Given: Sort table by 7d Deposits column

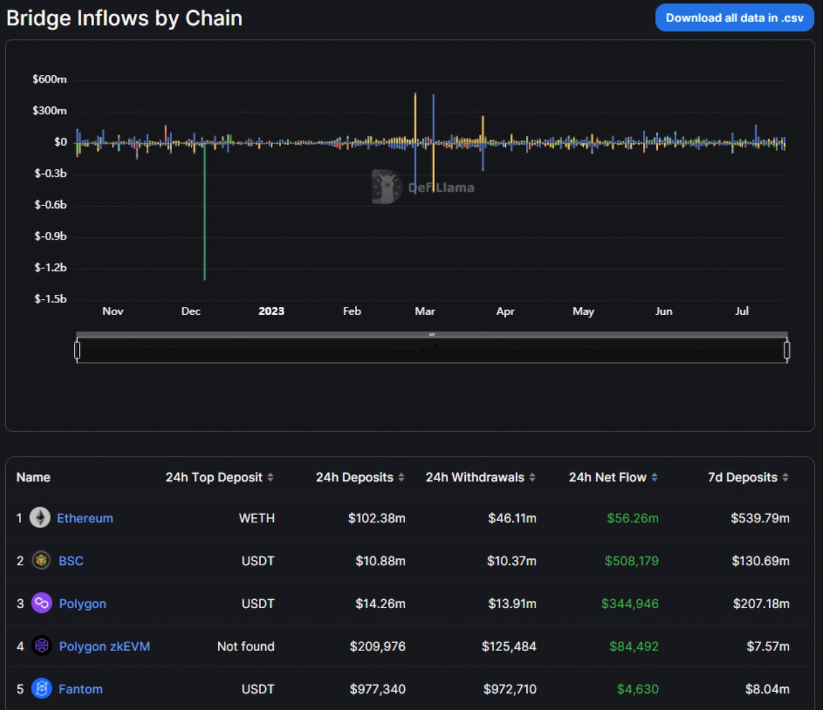Looking at the screenshot, I should click(x=748, y=477).
